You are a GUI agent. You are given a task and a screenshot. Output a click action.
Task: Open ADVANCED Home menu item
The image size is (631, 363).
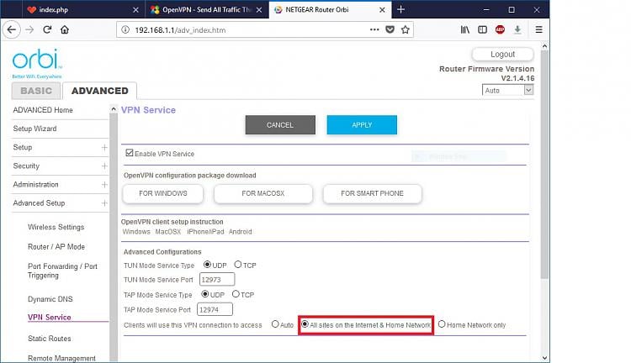(43, 110)
